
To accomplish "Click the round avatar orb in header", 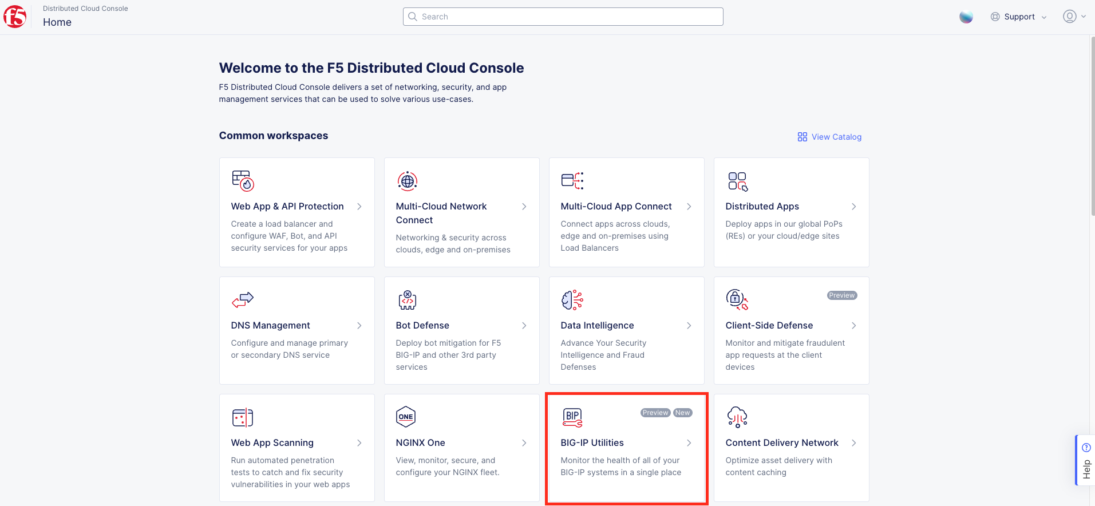I will (966, 17).
